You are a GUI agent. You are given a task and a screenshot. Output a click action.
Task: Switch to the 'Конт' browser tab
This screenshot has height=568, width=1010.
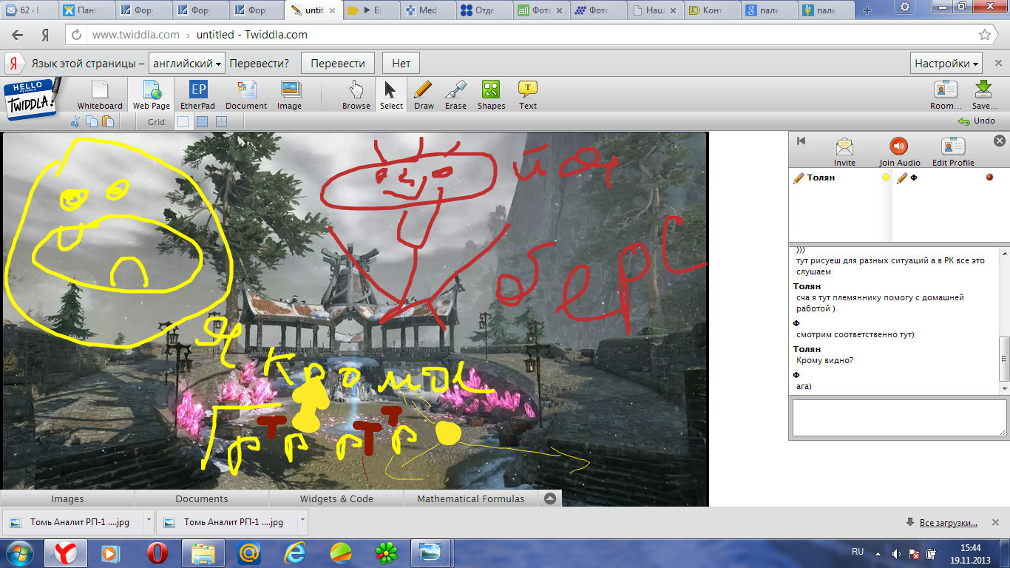(711, 10)
